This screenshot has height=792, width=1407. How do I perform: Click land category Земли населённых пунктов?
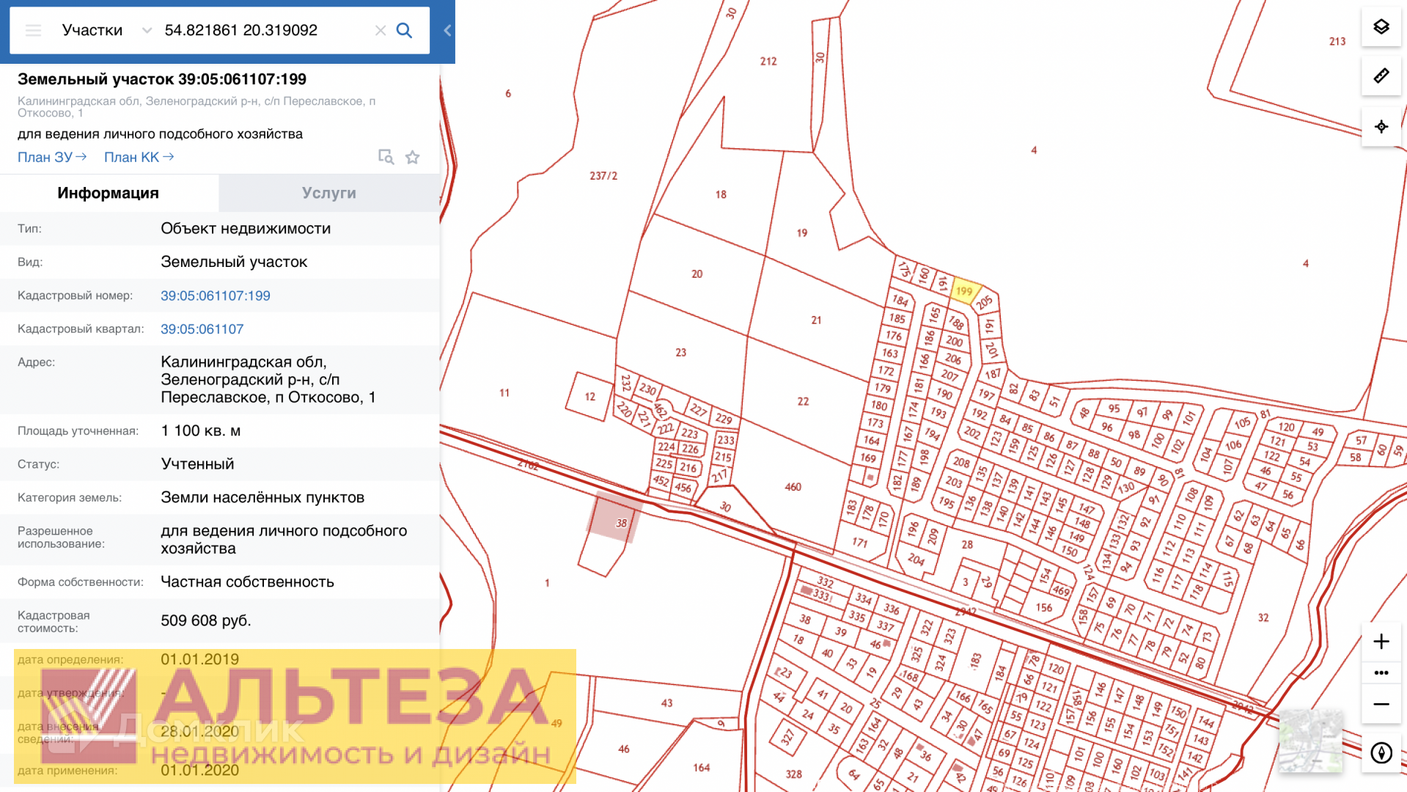tap(262, 497)
